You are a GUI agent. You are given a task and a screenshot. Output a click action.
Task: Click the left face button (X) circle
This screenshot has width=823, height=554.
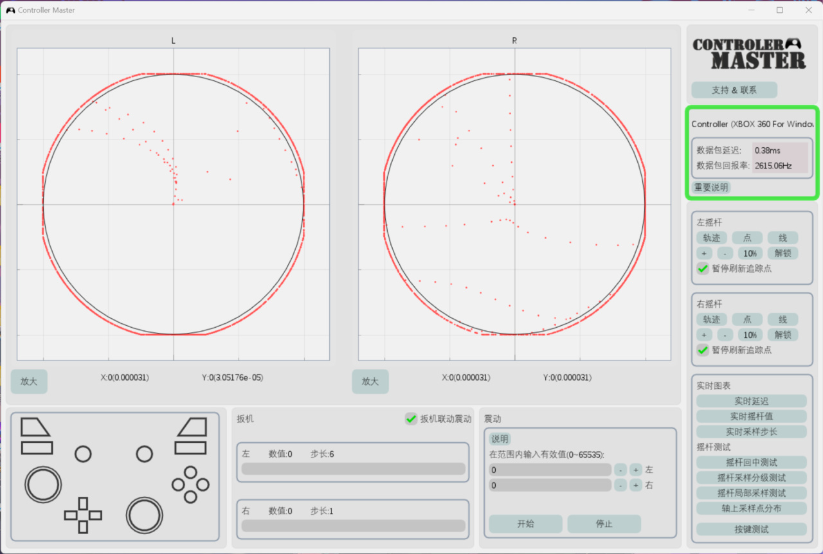tap(178, 485)
